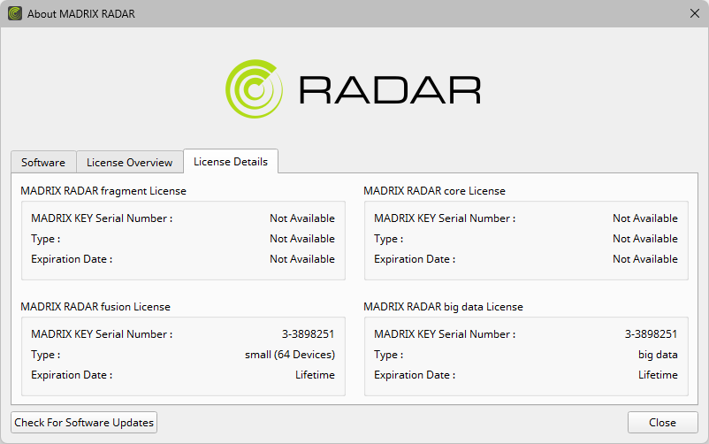Switch to the Software tab
709x444 pixels.
pyautogui.click(x=43, y=162)
